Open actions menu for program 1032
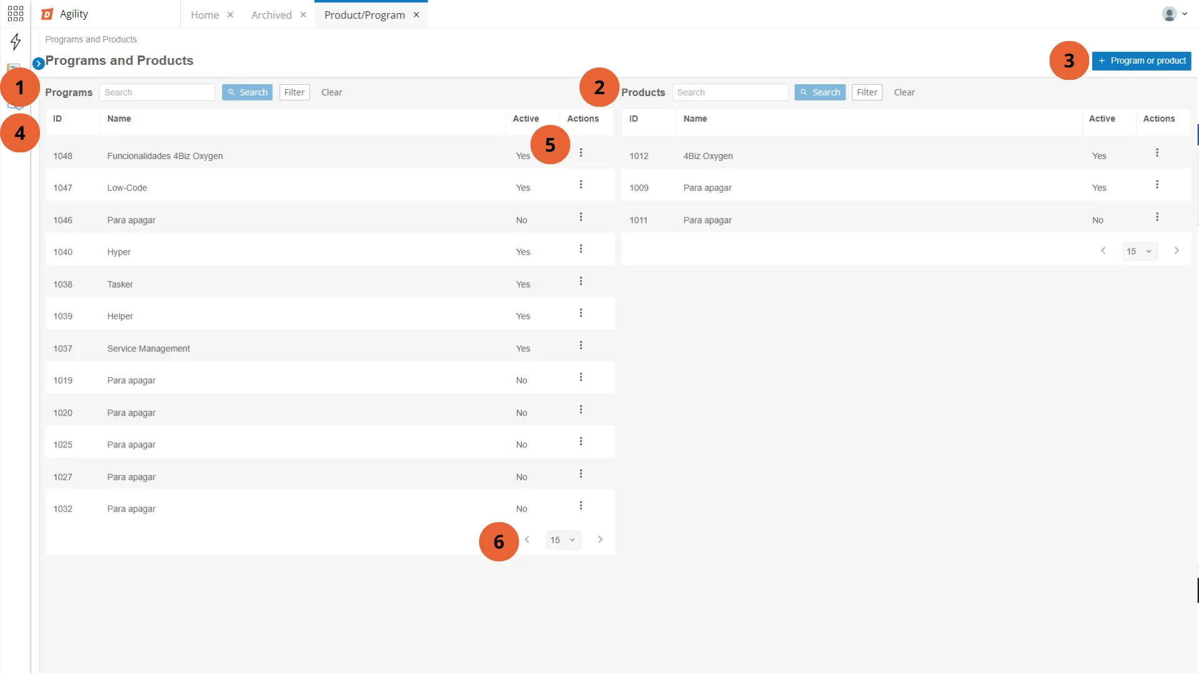The width and height of the screenshot is (1199, 674). click(x=581, y=506)
